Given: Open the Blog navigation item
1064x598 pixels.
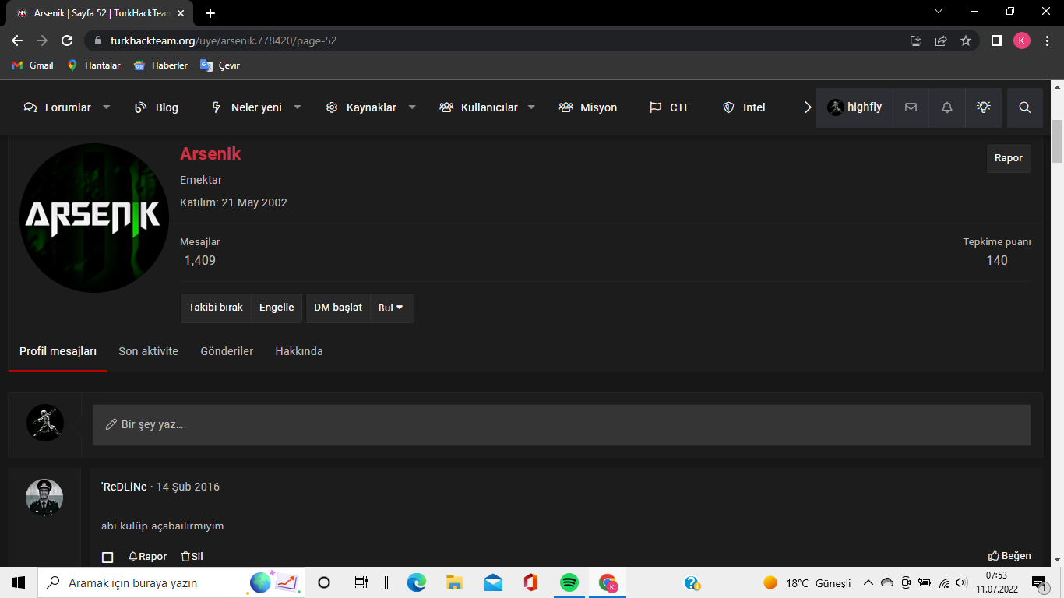Looking at the screenshot, I should tap(157, 107).
